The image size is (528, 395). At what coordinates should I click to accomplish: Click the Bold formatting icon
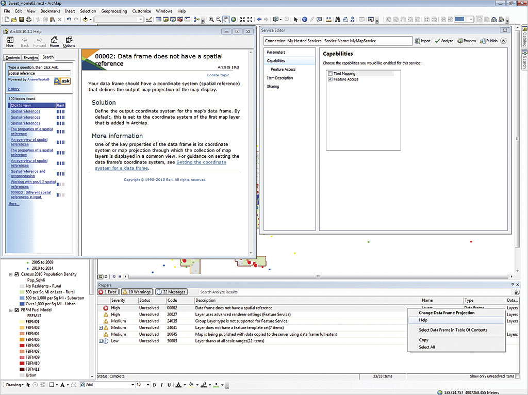(154, 385)
